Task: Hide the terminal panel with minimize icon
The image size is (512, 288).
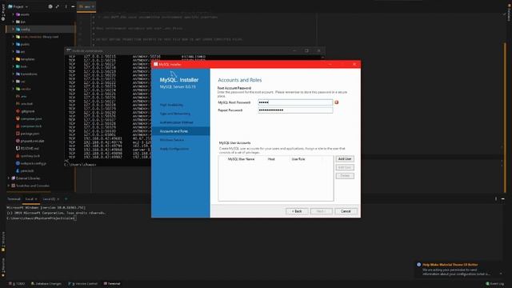Action: (503, 199)
